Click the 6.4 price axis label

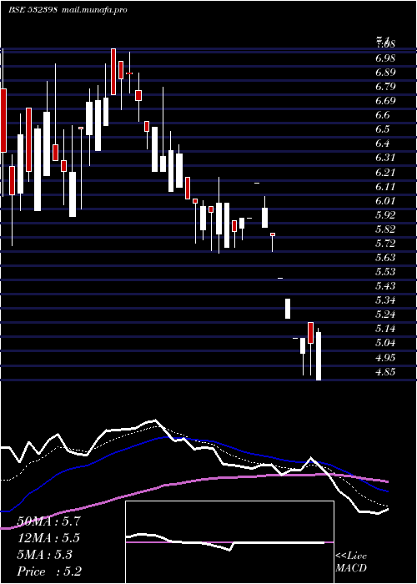pyautogui.click(x=383, y=143)
